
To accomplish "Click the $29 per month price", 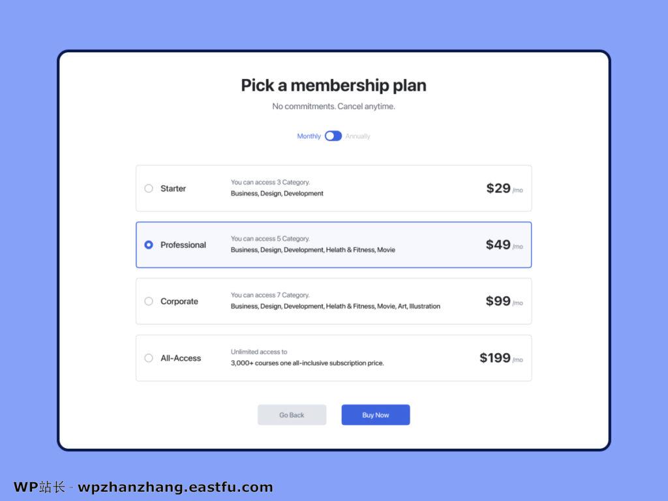I will tap(498, 189).
